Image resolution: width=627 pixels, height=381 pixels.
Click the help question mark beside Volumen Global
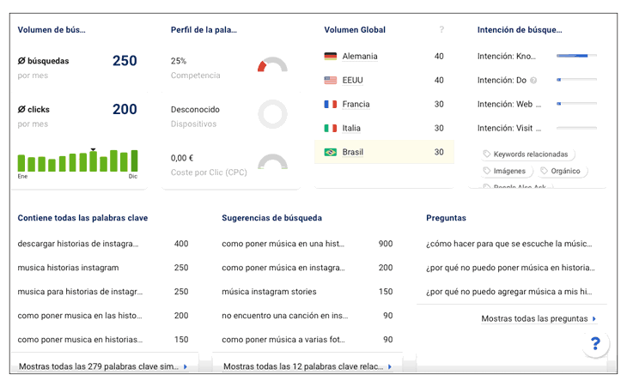click(x=441, y=30)
